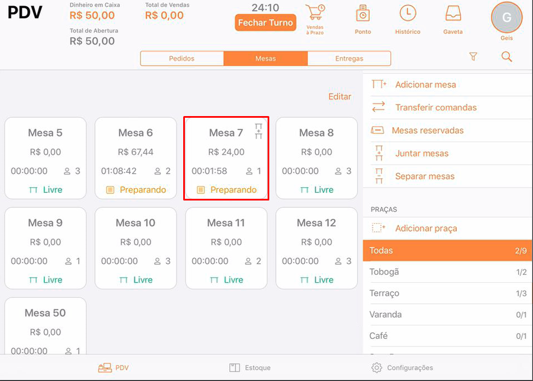This screenshot has height=381, width=533.
Task: Click Mesa 7 total R$ 24,00
Action: [226, 152]
